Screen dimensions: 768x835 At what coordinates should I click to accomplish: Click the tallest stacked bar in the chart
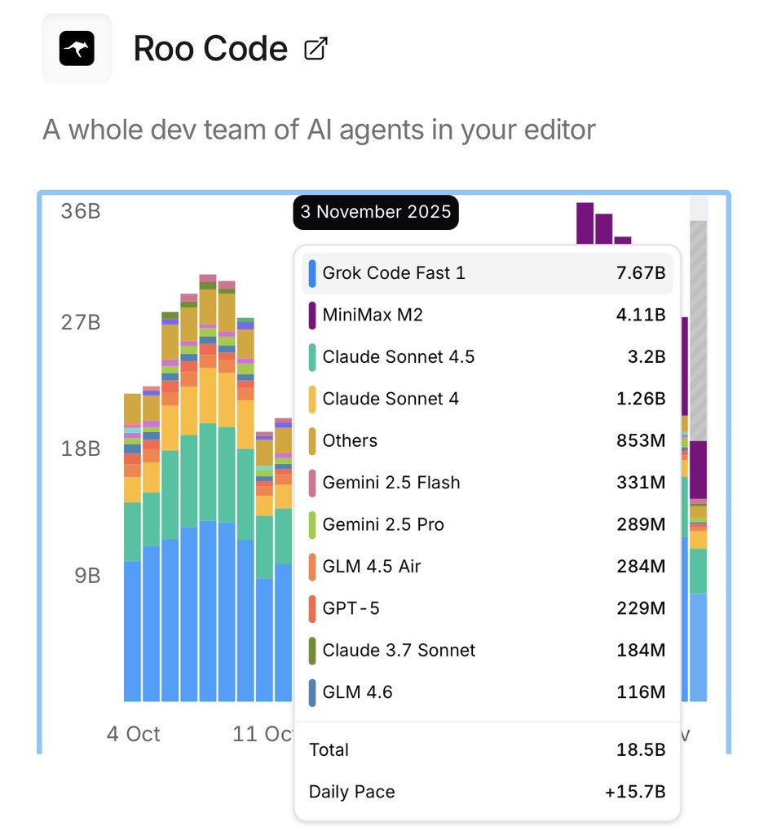pos(209,489)
